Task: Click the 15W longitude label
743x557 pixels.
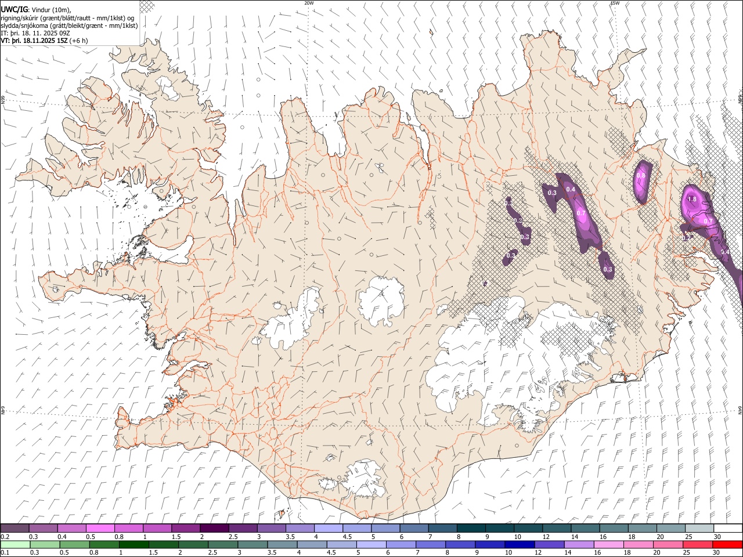Action: tap(615, 3)
